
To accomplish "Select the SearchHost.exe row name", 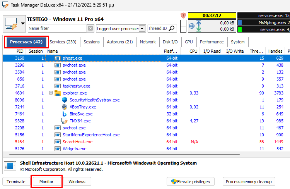I will coord(77,142).
